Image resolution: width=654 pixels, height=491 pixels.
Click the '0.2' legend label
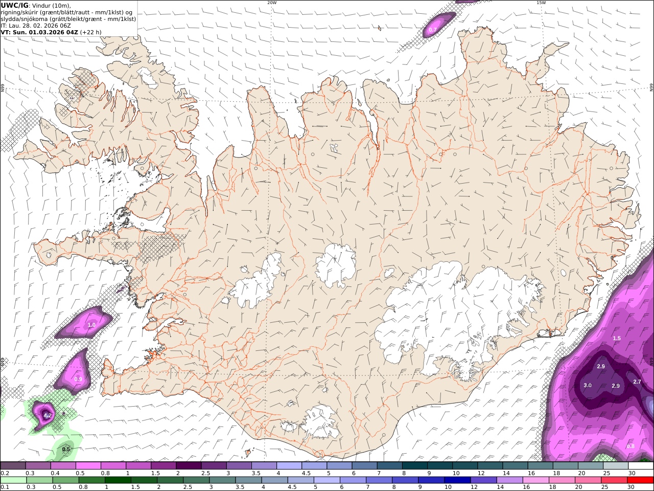click(x=5, y=473)
